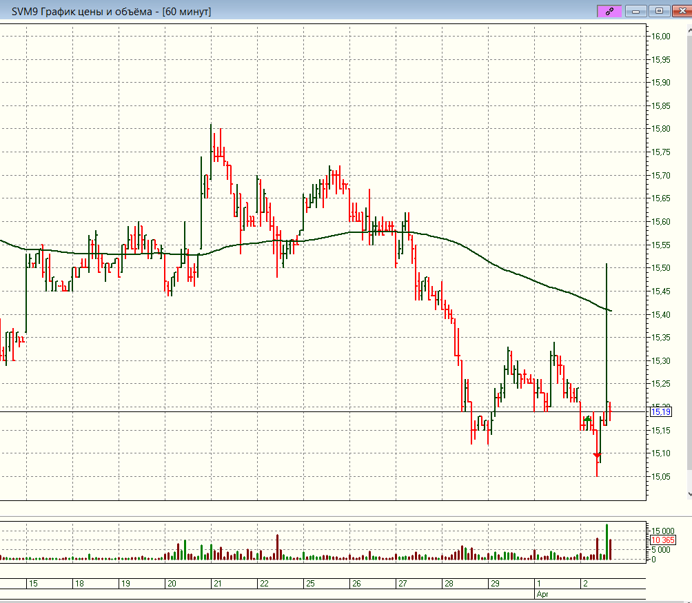Click the blue 15,19 current price label
The image size is (692, 603).
660,412
